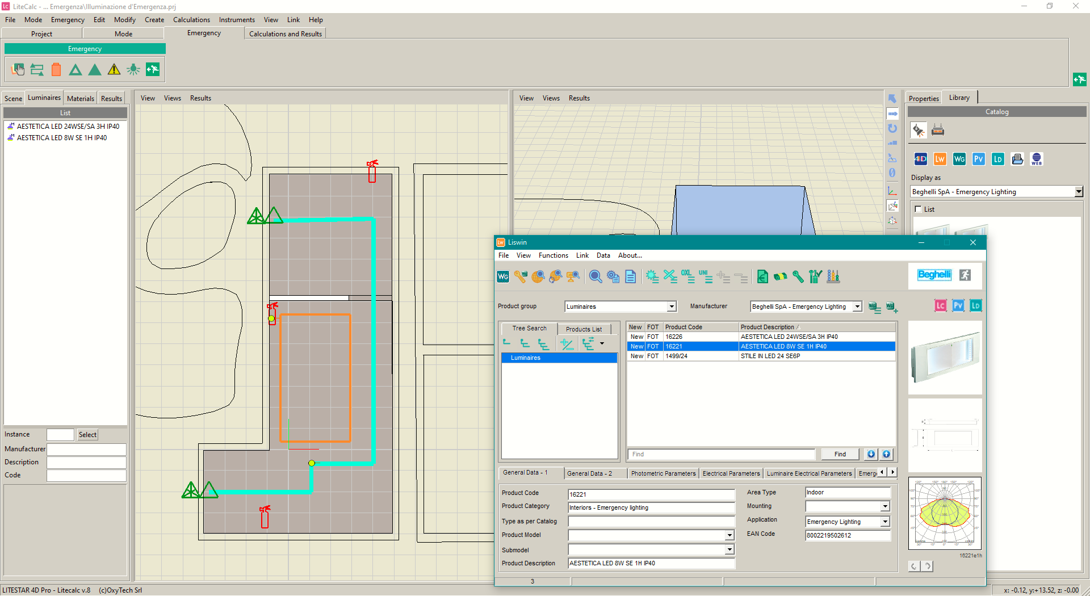Screen dimensions: 1090x596
Task: Click the find previous up arrow button
Action: point(886,454)
